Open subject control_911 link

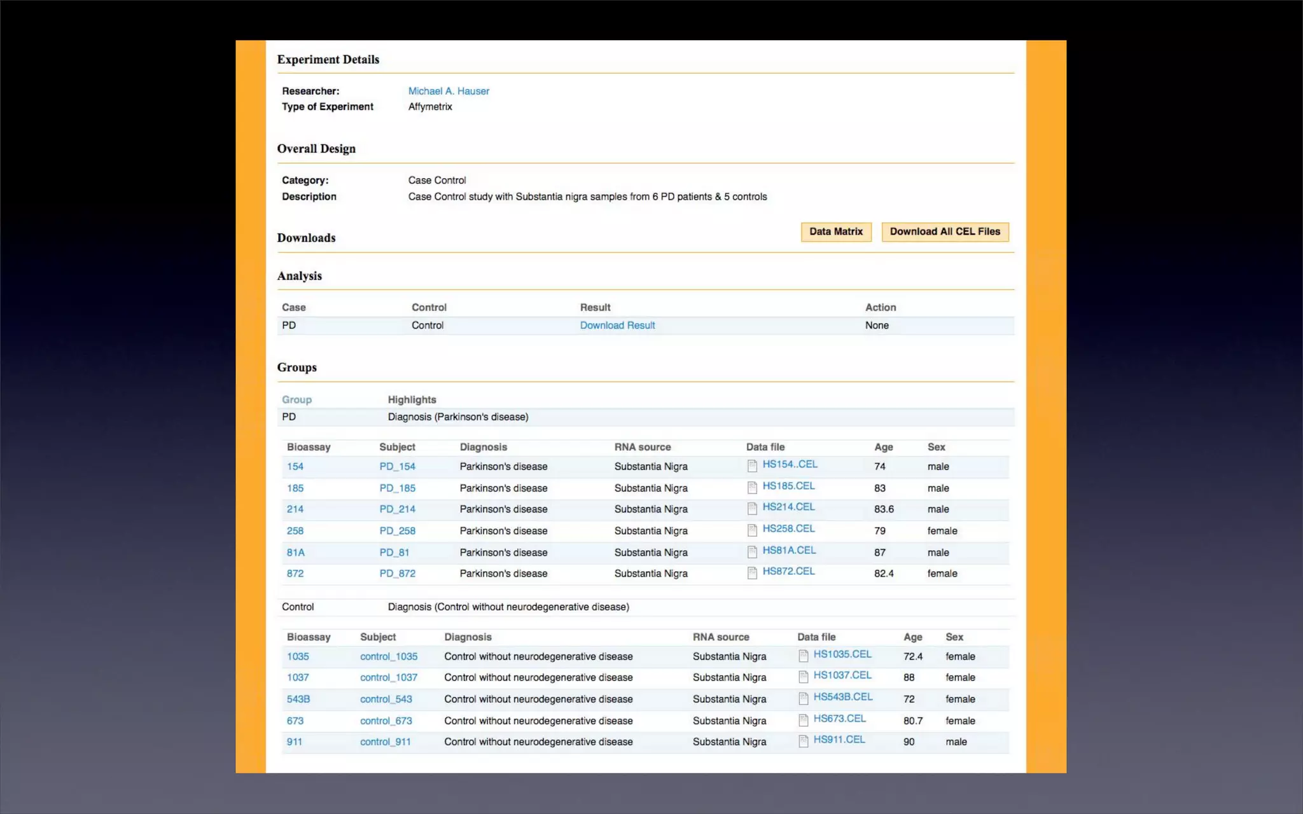coord(385,742)
